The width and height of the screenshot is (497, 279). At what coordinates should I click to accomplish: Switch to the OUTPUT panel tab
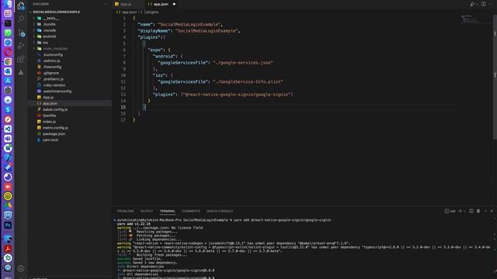[x=147, y=211]
